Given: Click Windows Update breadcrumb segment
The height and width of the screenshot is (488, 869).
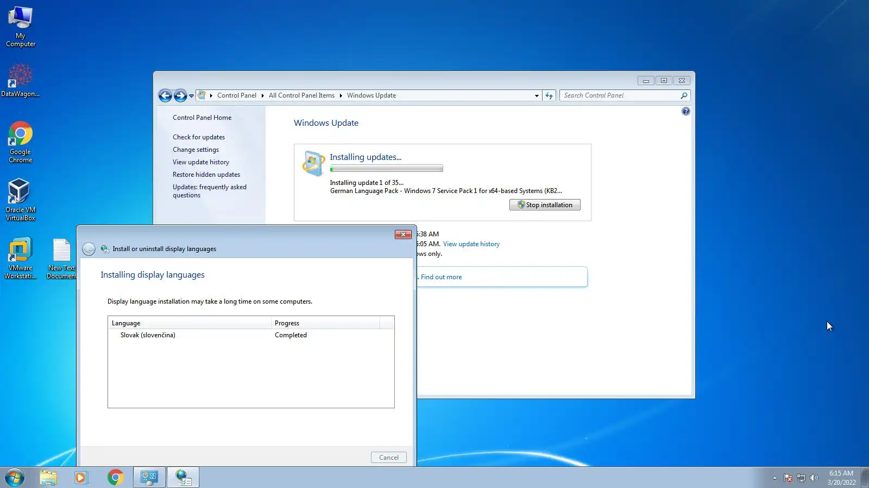Looking at the screenshot, I should pos(371,95).
